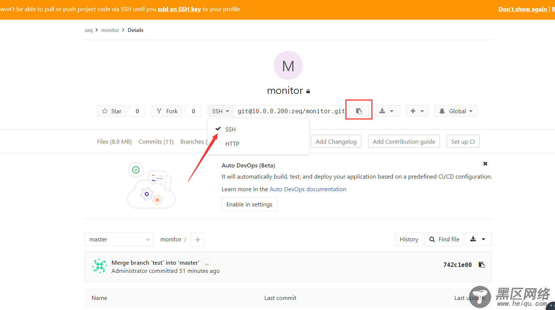Fork the monitor project
This screenshot has width=555, height=310.
tap(167, 111)
